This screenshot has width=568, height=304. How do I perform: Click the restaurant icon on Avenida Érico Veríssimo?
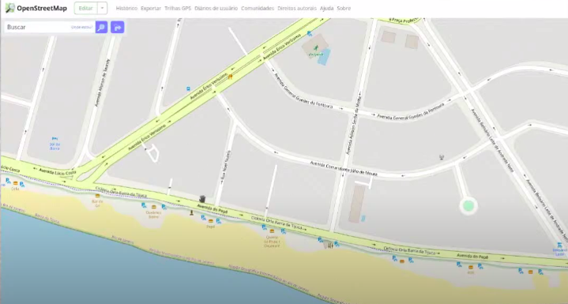[230, 77]
